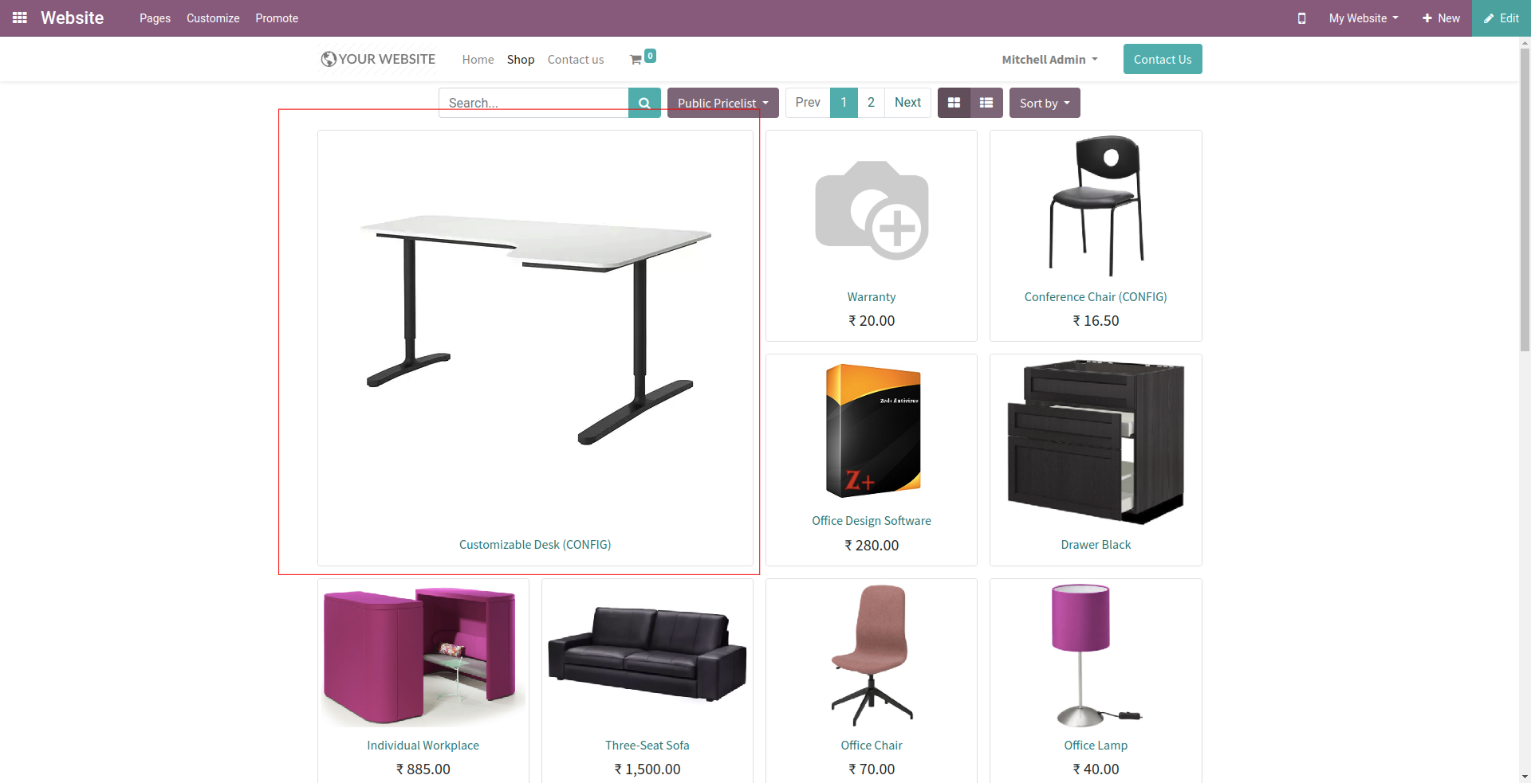The width and height of the screenshot is (1531, 783).
Task: Open the My Website switcher dropdown
Action: pyautogui.click(x=1364, y=18)
